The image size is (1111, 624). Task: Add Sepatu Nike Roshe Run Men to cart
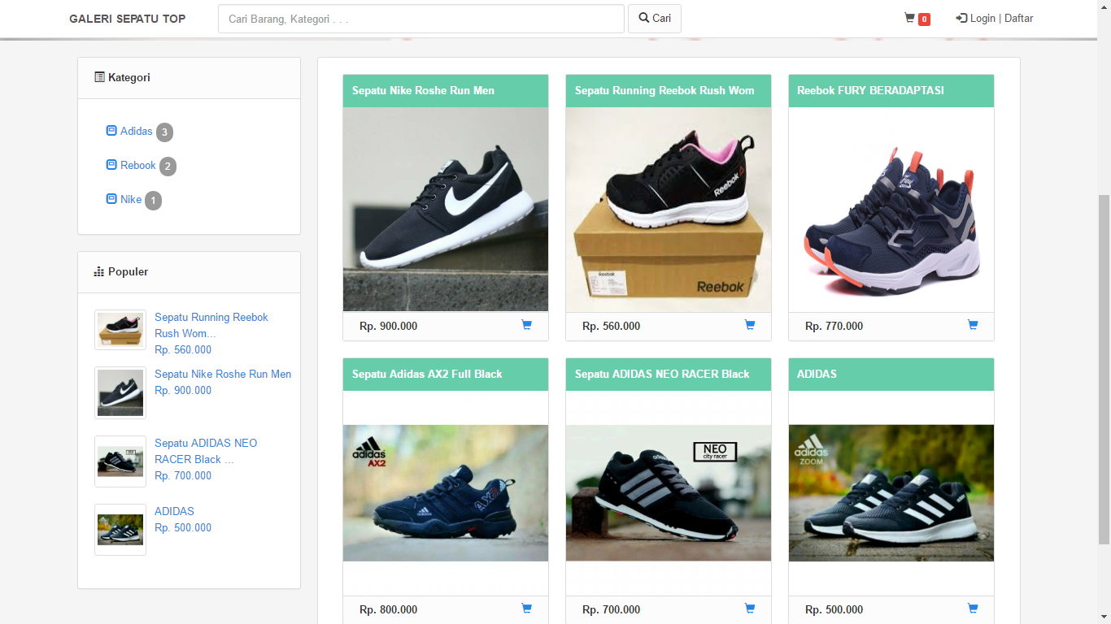point(526,325)
